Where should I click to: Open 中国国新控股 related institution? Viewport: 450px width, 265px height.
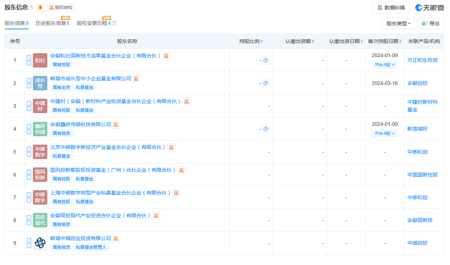coord(423,175)
